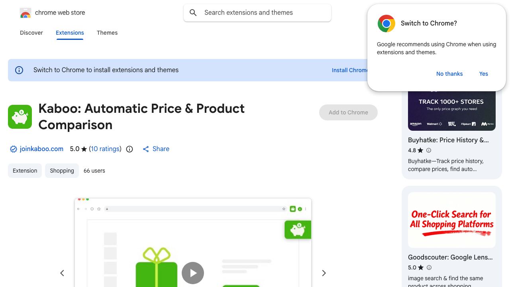Screen dimensions: 510x287
Task: Click the Buyhatke description text
Action: click(x=446, y=165)
